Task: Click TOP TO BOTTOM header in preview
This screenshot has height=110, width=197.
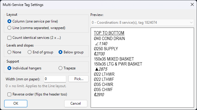Action: tap(109, 33)
